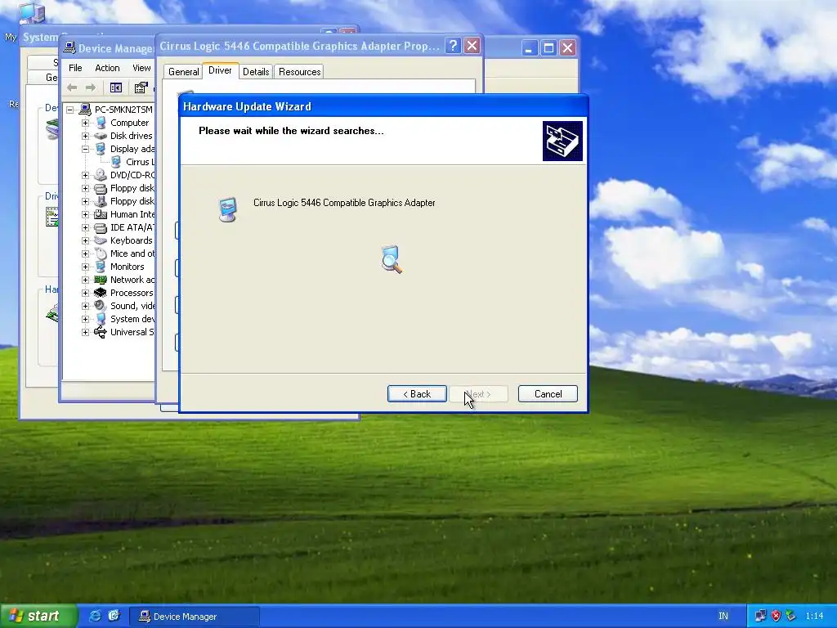Select the Universal Serial Bus icon
The height and width of the screenshot is (628, 837).
(101, 332)
